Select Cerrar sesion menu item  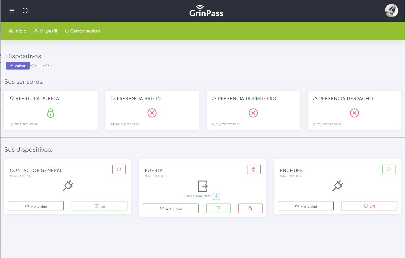pyautogui.click(x=82, y=31)
